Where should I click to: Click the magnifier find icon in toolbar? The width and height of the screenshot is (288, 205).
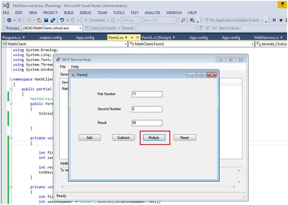[192, 20]
